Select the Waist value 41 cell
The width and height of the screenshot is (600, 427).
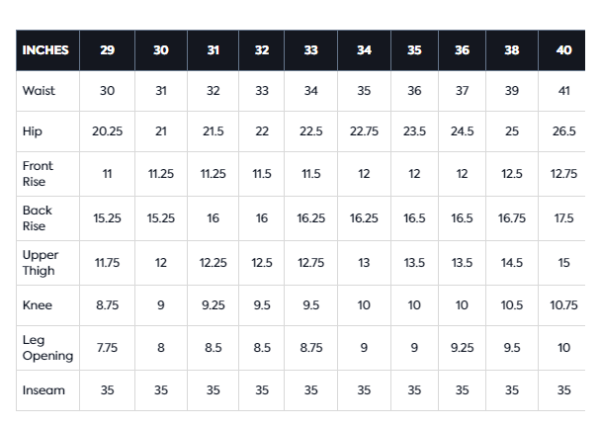[x=563, y=91]
